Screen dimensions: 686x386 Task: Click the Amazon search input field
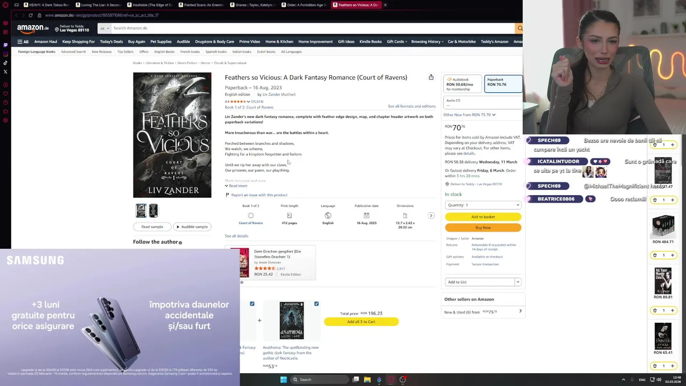(312, 28)
